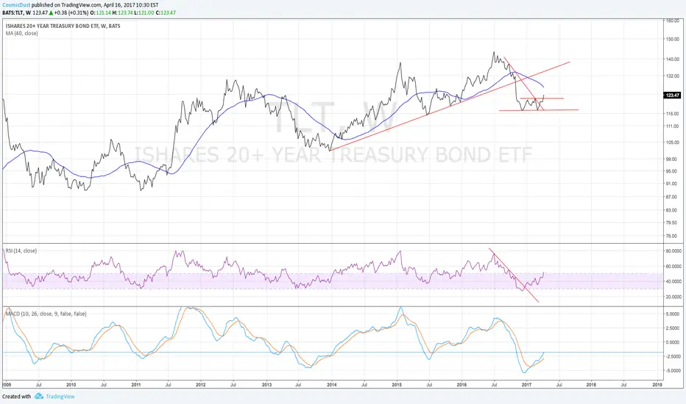Open the TradingView link beside 'Created with'
Viewport: 686px width, 404px height.
pyautogui.click(x=60, y=397)
